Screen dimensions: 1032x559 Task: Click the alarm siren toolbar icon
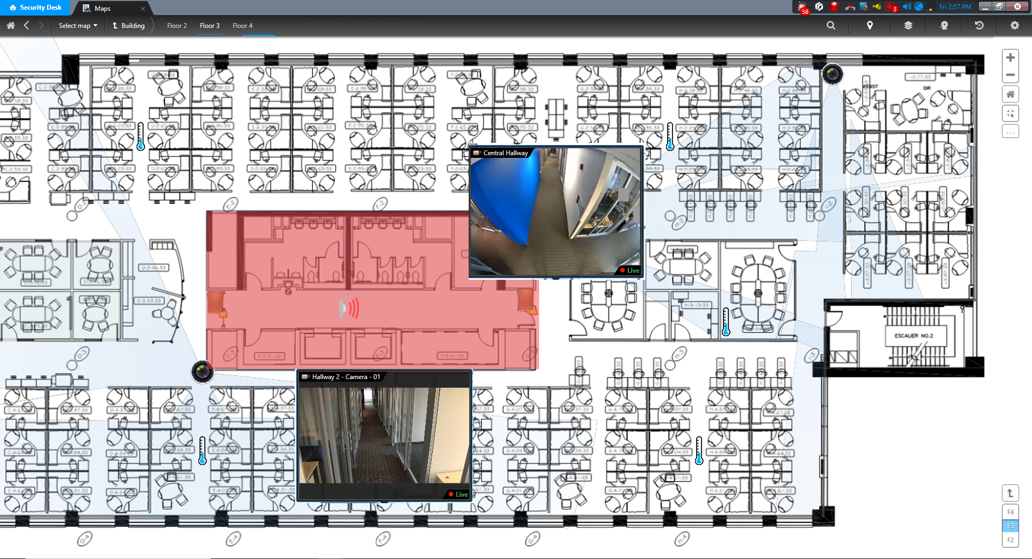(944, 25)
